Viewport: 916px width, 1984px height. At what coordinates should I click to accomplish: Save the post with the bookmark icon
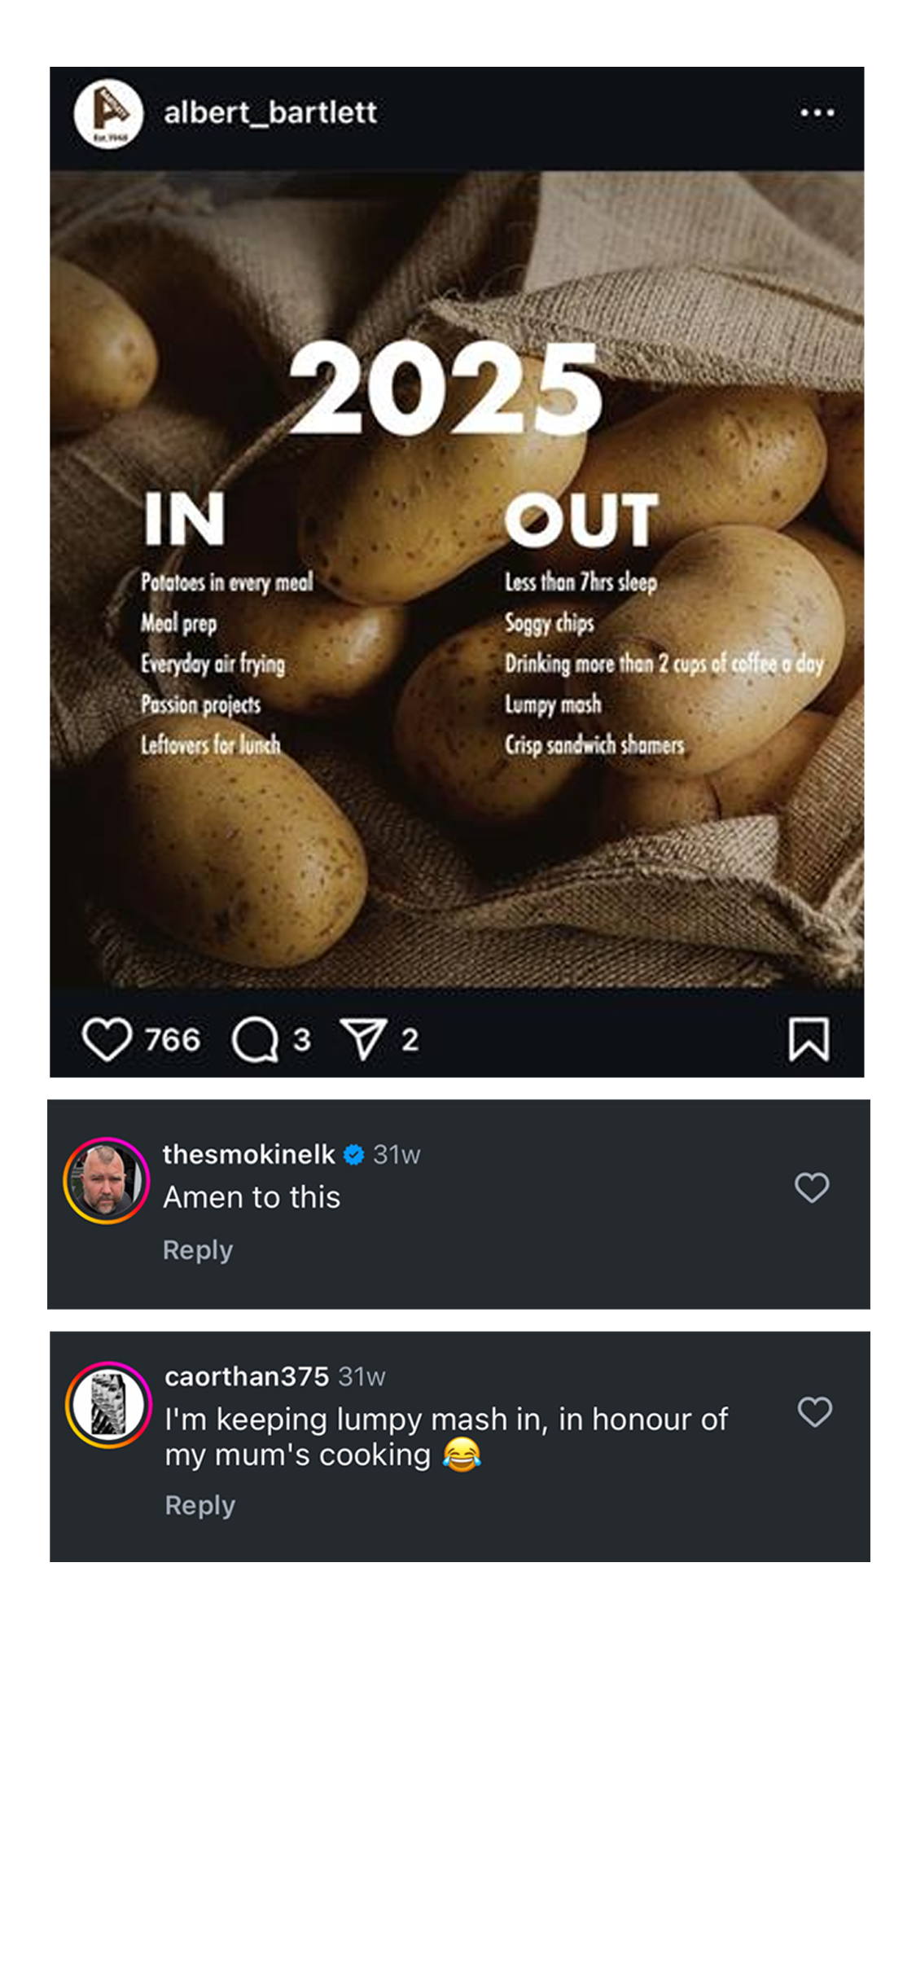pos(809,1039)
